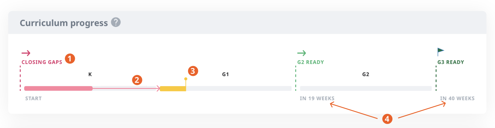
Task: Click the CLOSING GAPS label
Action: pyautogui.click(x=42, y=62)
